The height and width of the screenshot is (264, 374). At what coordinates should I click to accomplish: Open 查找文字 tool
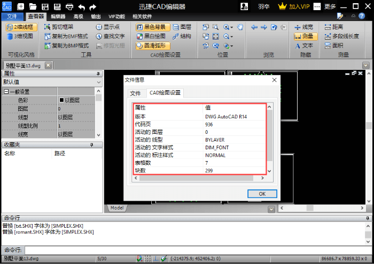point(110,36)
